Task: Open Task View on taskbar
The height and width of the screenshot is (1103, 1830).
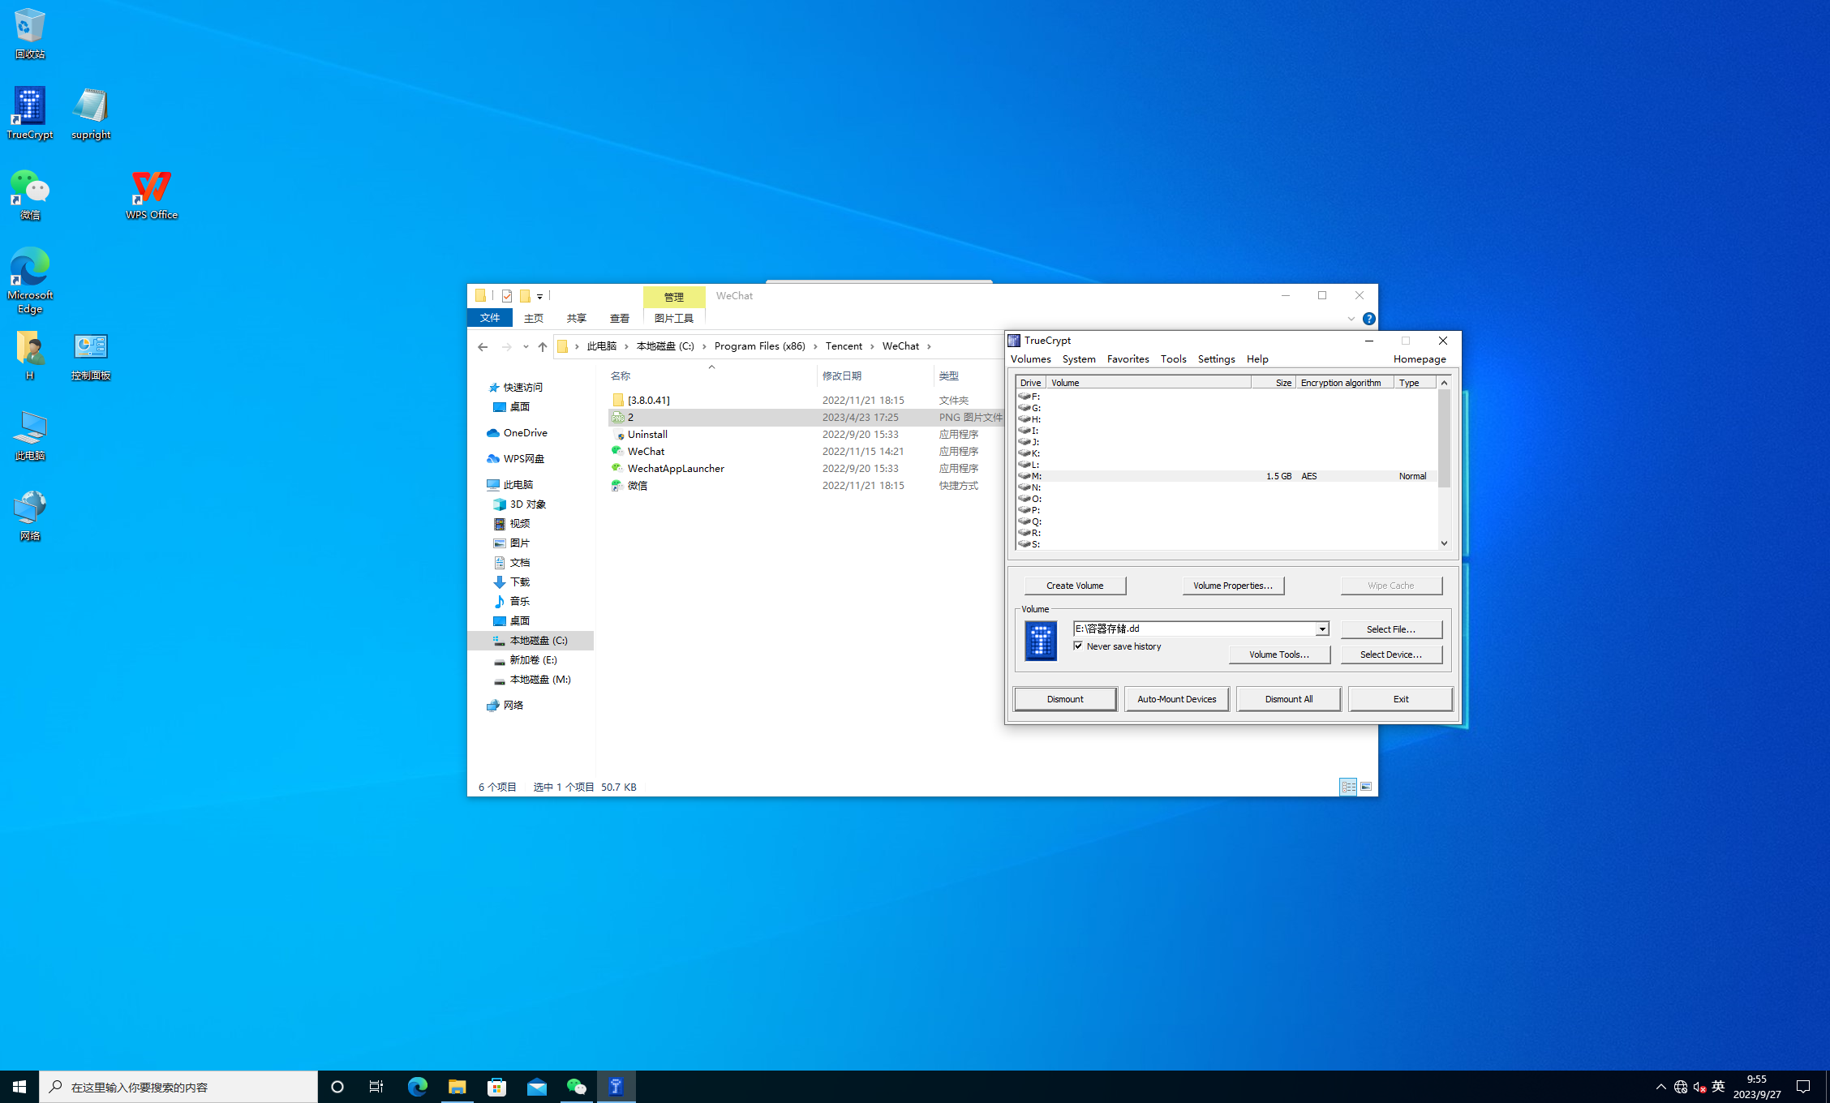Action: pos(376,1087)
